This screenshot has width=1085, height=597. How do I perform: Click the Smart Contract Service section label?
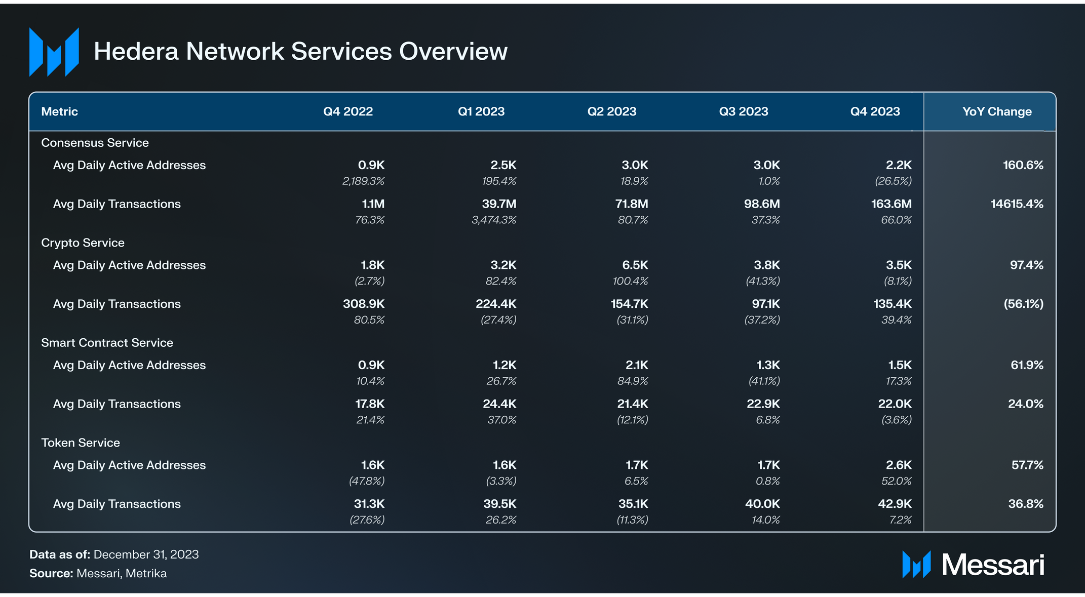[107, 343]
